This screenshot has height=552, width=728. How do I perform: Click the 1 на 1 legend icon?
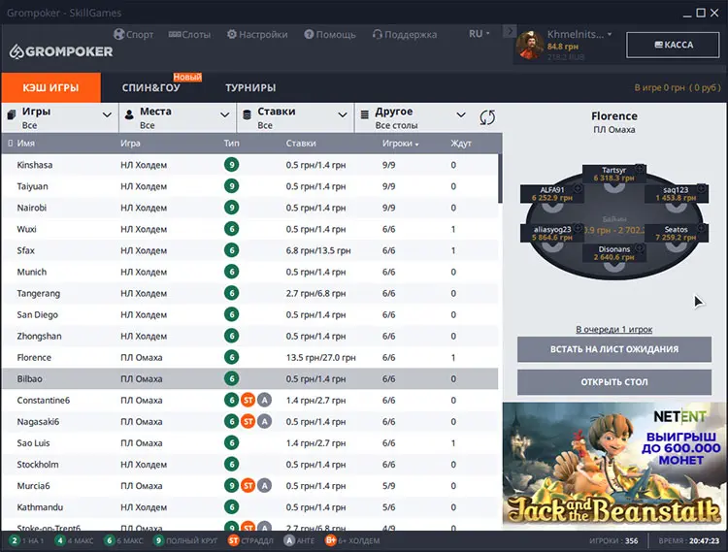click(x=15, y=541)
